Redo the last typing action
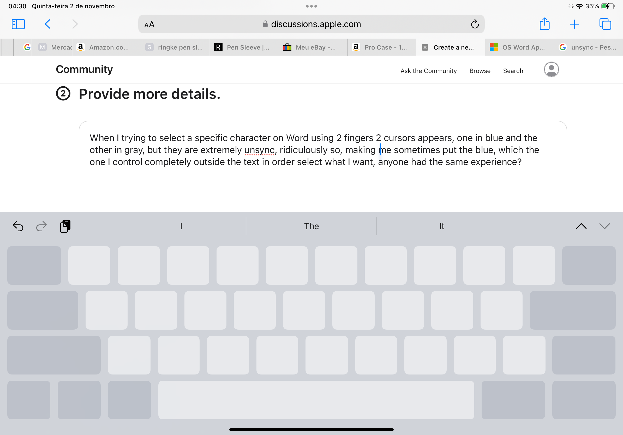623x435 pixels. [x=41, y=226]
